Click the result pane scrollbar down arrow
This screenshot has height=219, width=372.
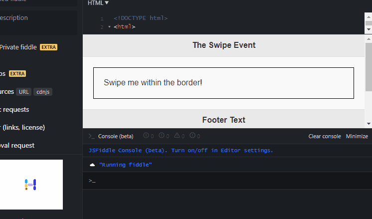[369, 124]
